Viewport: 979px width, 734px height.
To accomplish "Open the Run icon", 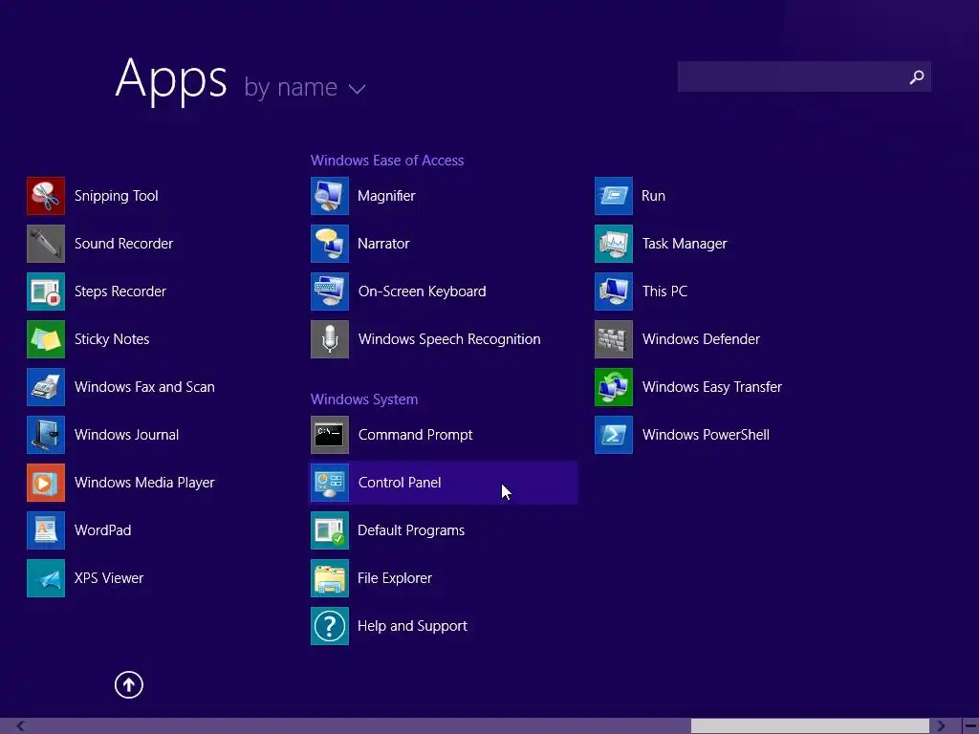I will (x=614, y=196).
